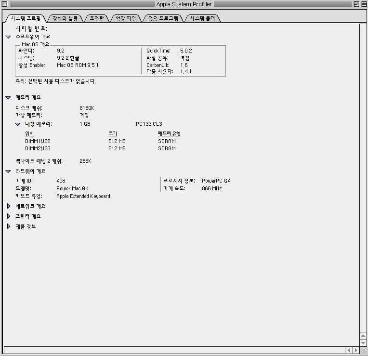The width and height of the screenshot is (368, 356).
Task: Hide the 내장 메모리 DIMM details
Action: 18,124
